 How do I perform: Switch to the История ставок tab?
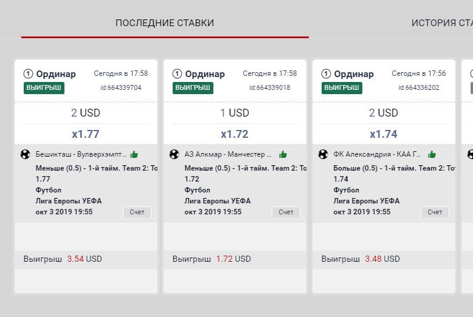point(442,23)
